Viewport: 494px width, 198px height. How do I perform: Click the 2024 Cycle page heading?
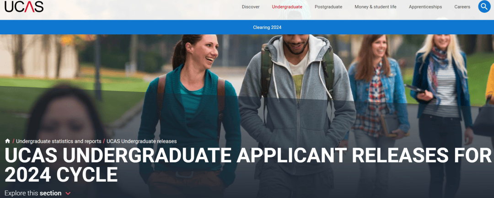pos(61,175)
